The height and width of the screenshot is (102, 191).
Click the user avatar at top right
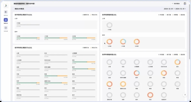[x=185, y=4]
